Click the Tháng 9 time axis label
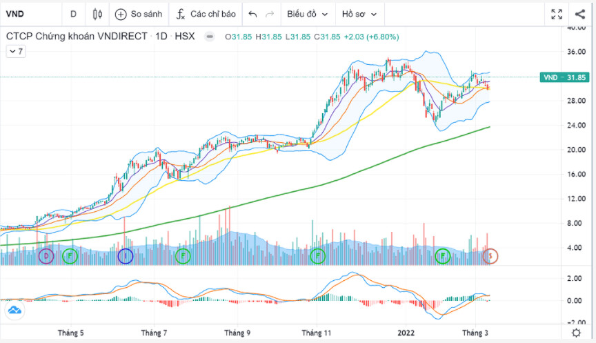Image resolution: width=596 pixels, height=343 pixels. pos(237,333)
